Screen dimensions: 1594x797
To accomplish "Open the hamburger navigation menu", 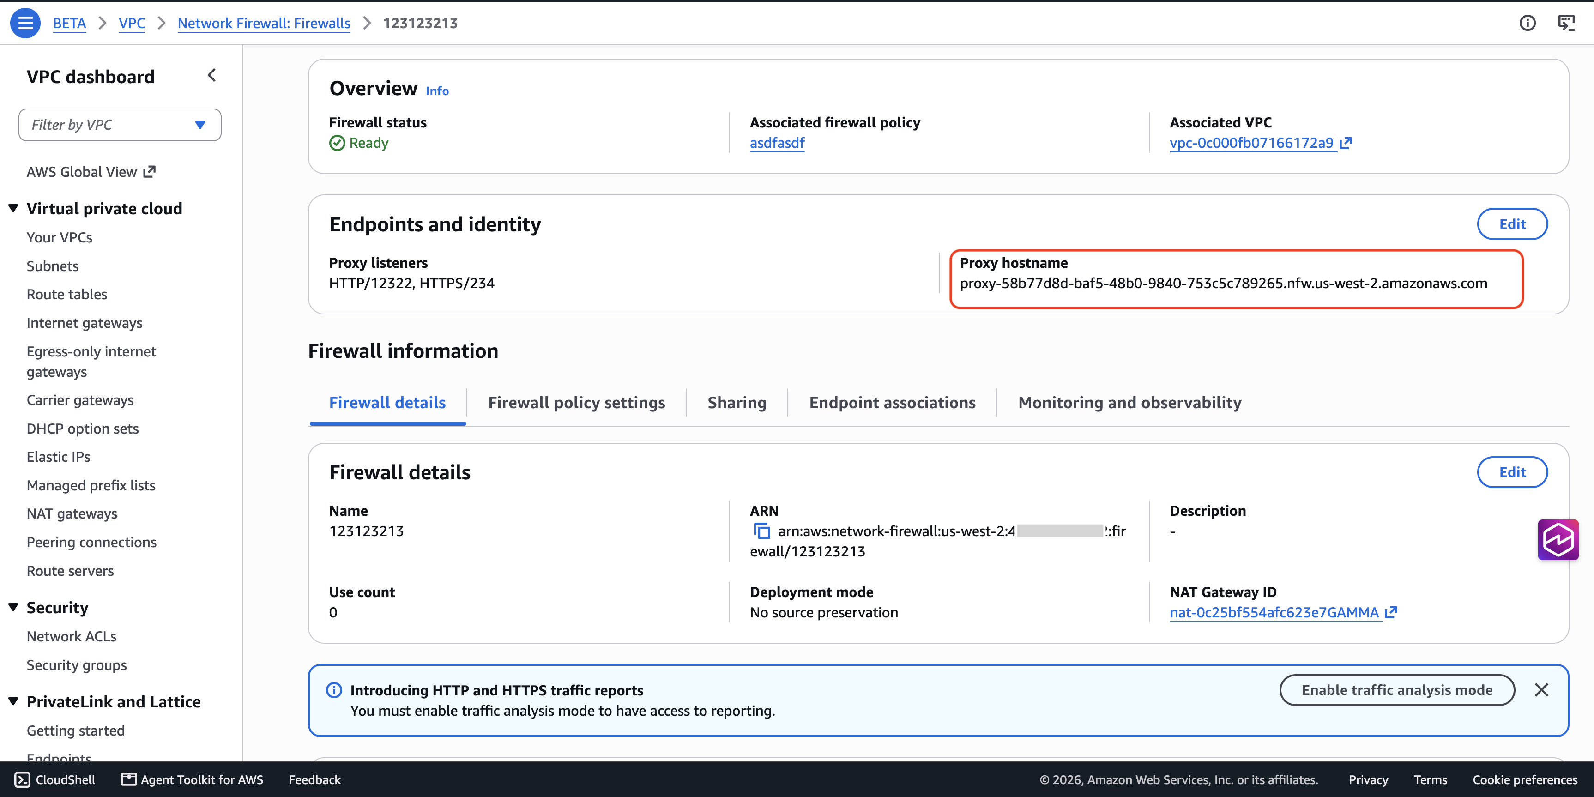I will click(x=25, y=23).
